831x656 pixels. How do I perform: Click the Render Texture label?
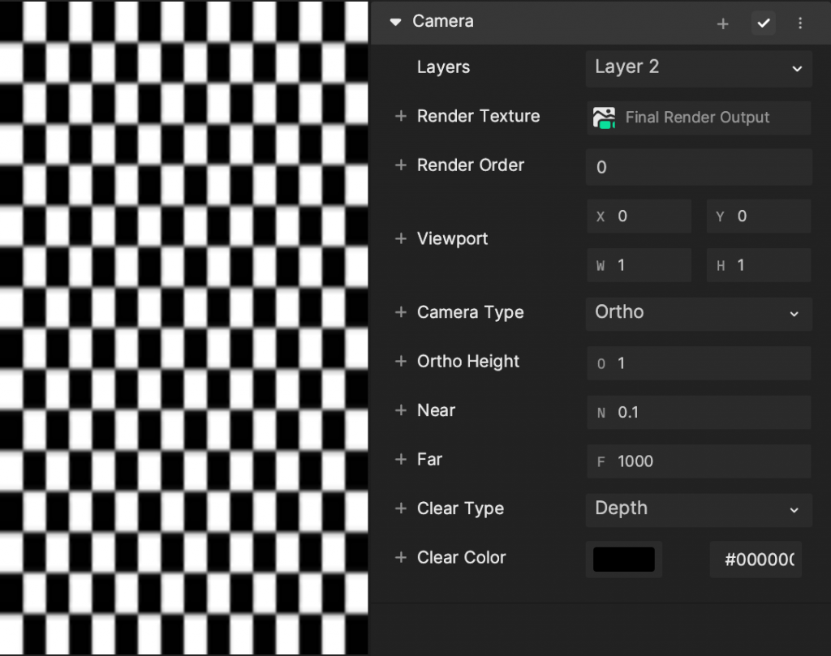click(x=478, y=116)
